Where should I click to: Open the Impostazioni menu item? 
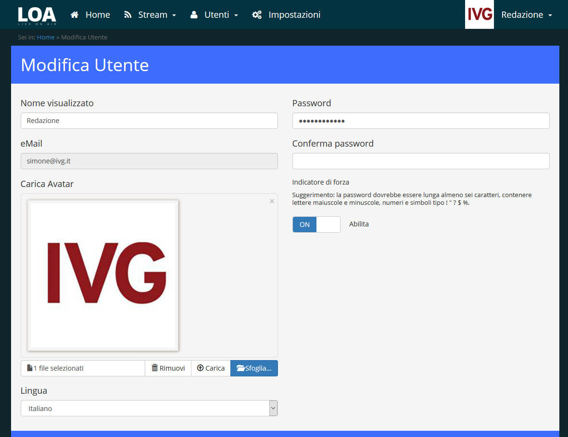[286, 15]
